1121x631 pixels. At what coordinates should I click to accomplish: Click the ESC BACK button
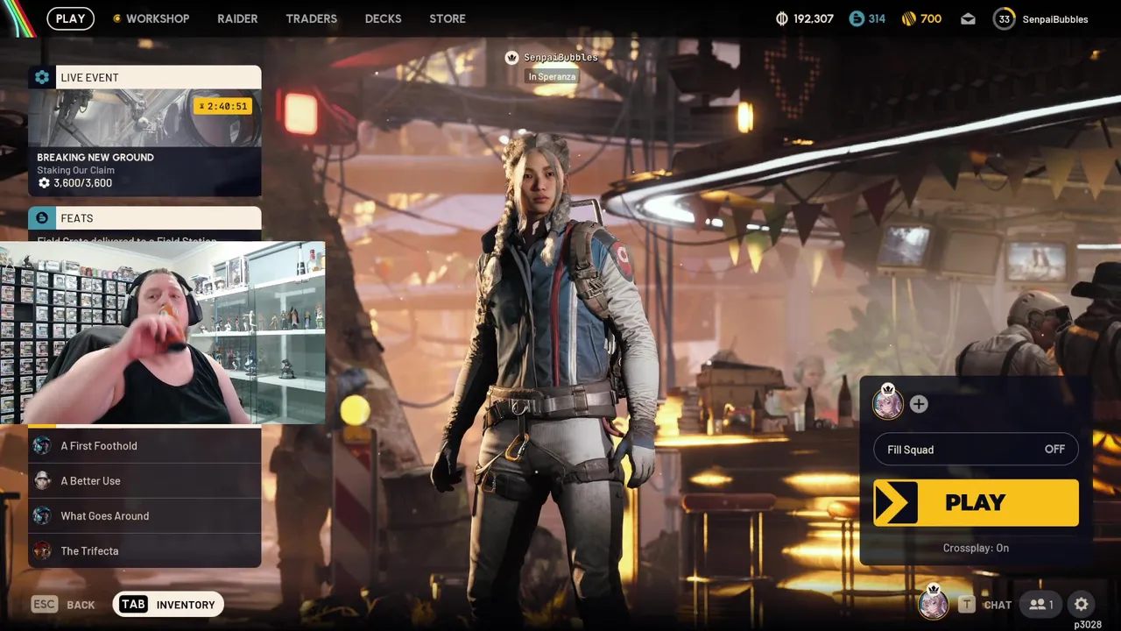click(63, 604)
